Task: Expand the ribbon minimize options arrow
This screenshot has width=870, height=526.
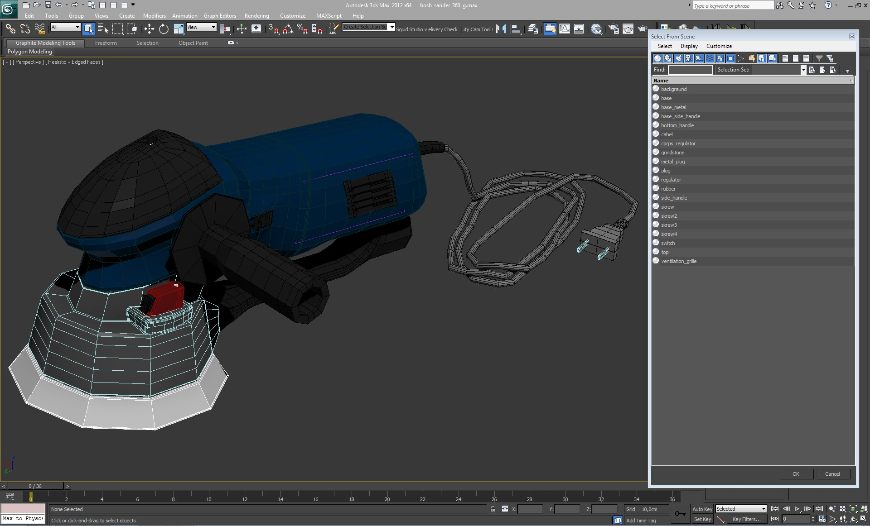Action: [237, 43]
